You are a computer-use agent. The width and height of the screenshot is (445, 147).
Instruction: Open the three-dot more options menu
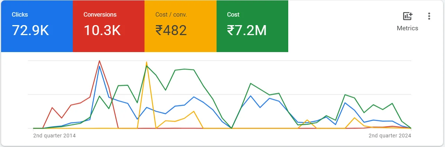429,16
